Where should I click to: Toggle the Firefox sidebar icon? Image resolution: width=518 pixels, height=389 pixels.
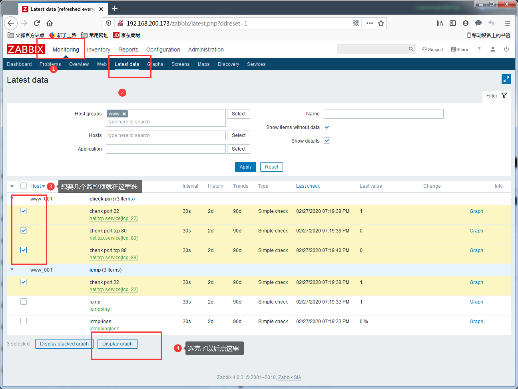pyautogui.click(x=453, y=23)
